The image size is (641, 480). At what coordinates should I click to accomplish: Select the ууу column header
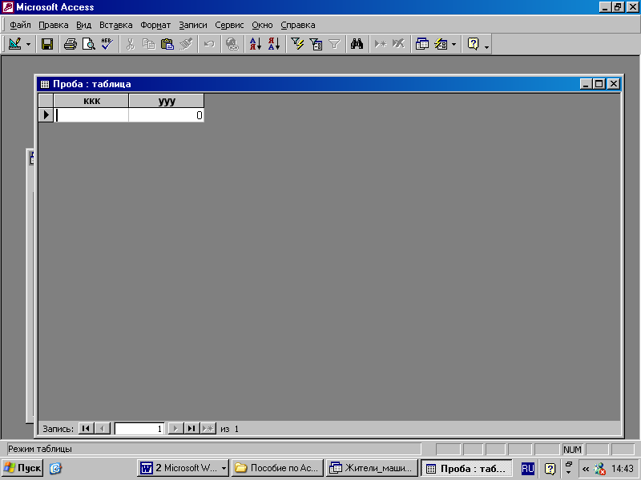click(x=167, y=101)
